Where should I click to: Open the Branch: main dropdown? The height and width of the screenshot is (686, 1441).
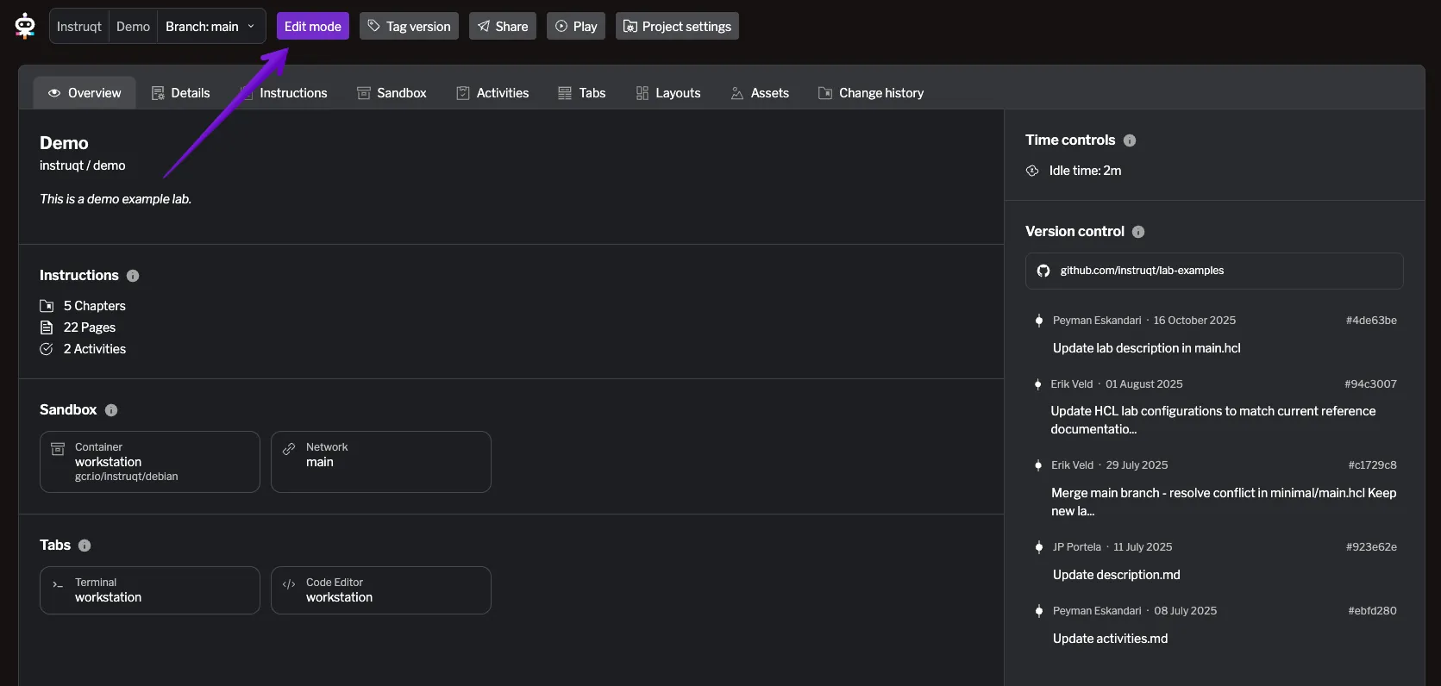[x=210, y=26]
